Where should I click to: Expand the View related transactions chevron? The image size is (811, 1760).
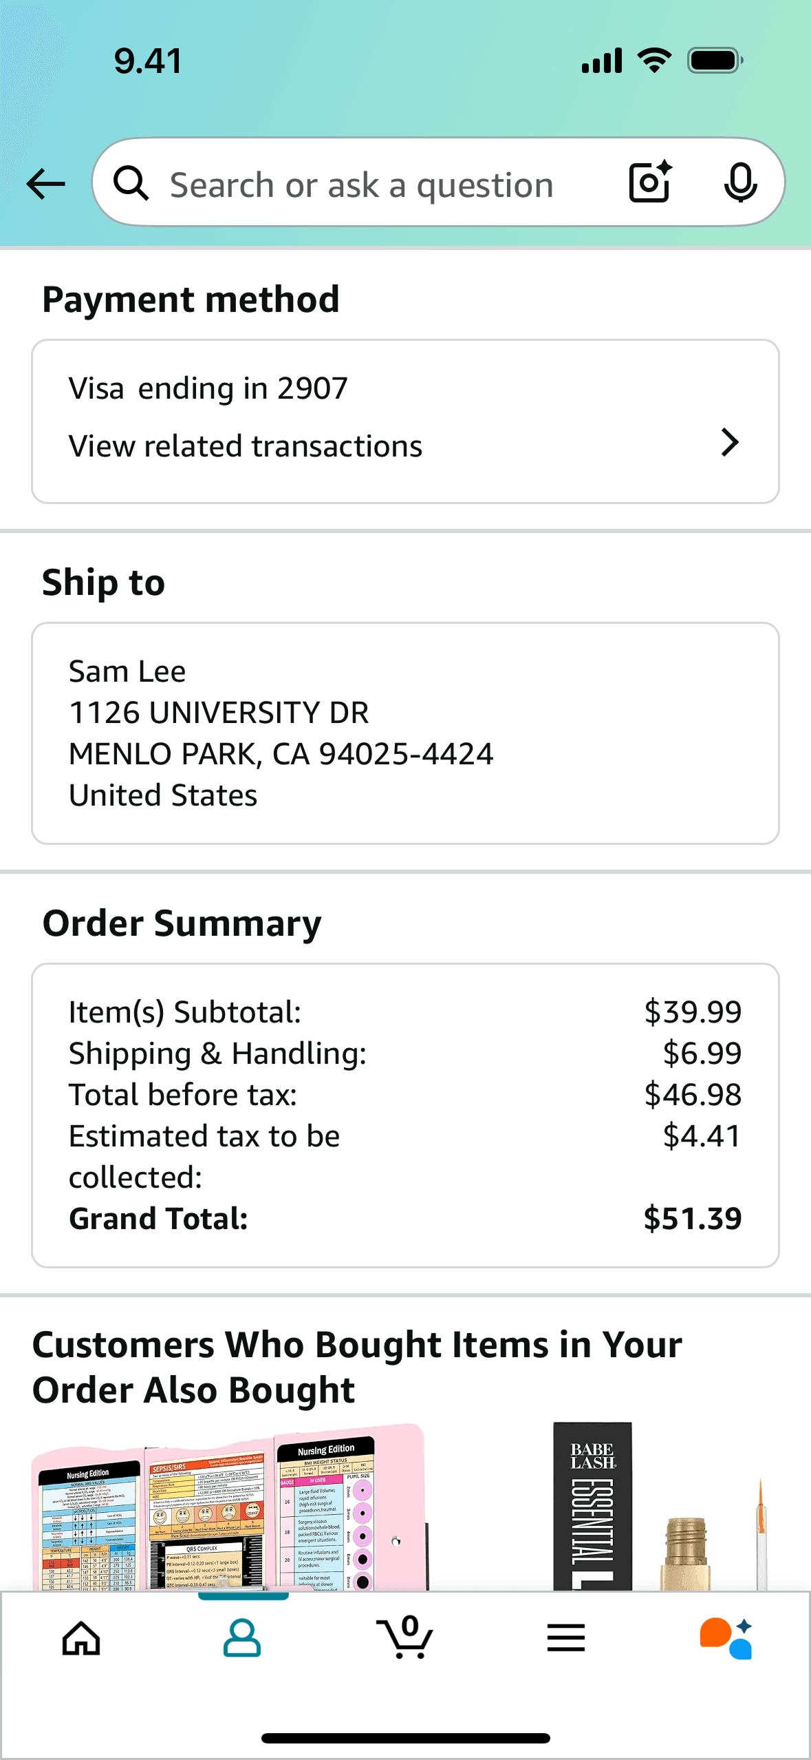729,445
